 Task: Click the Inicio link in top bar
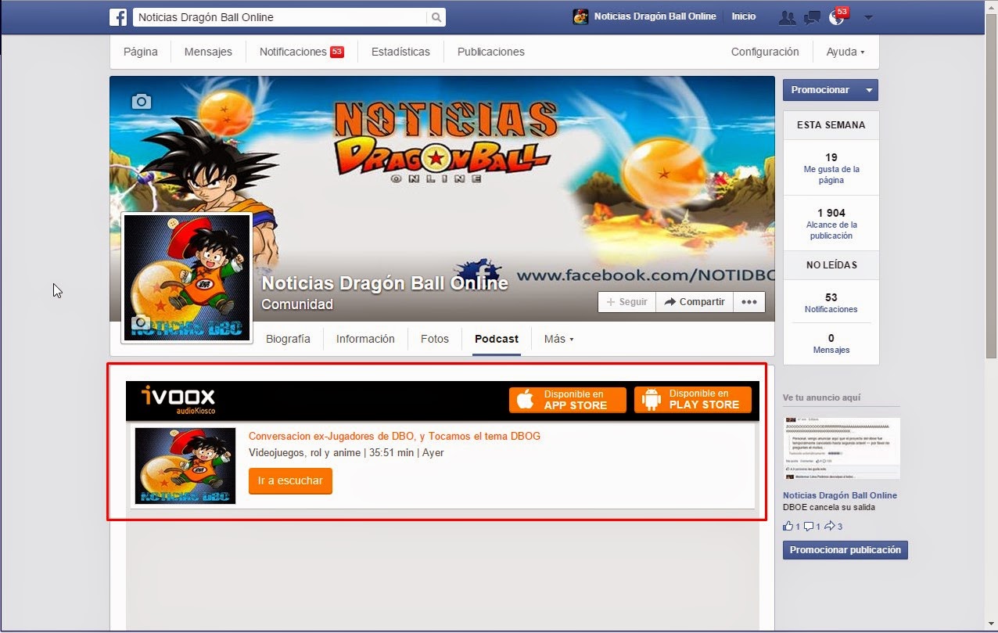pyautogui.click(x=744, y=16)
